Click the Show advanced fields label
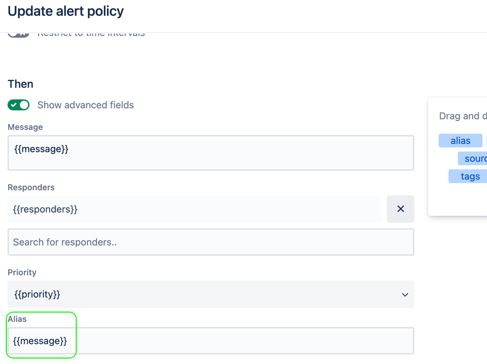 (85, 105)
